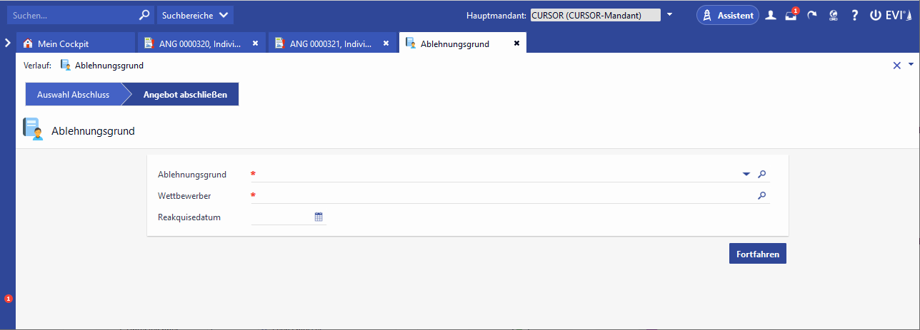Open Ablehnungsgrund field dropdown arrow
This screenshot has height=330, width=920.
point(746,174)
